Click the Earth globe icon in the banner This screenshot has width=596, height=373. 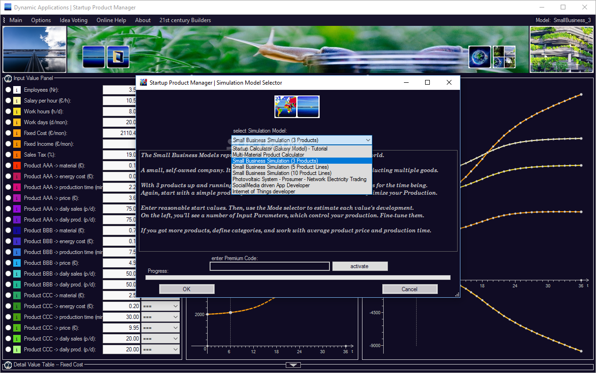click(x=480, y=57)
